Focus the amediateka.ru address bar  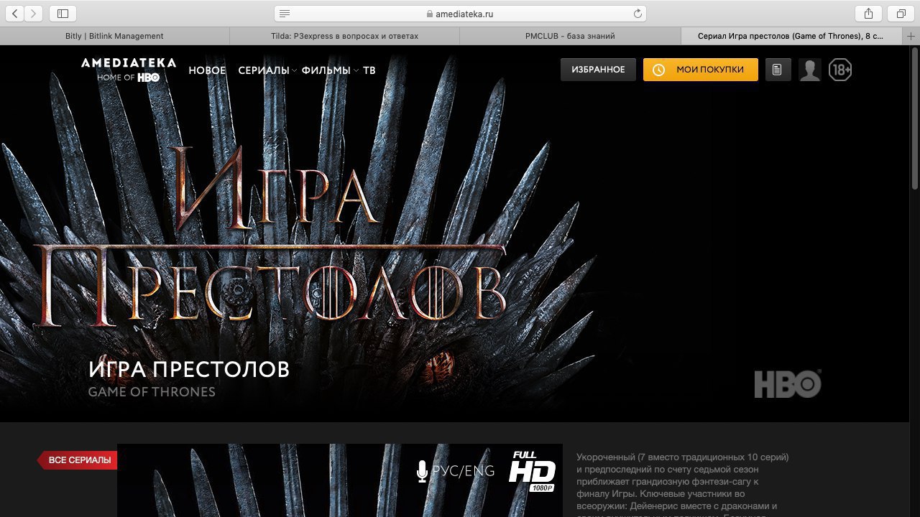point(460,14)
